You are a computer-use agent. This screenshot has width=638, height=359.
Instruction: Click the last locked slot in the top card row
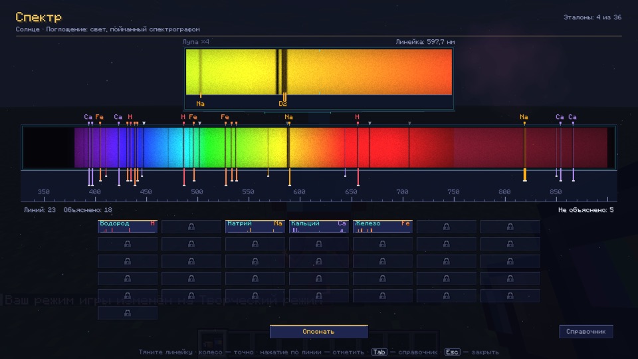click(x=510, y=227)
